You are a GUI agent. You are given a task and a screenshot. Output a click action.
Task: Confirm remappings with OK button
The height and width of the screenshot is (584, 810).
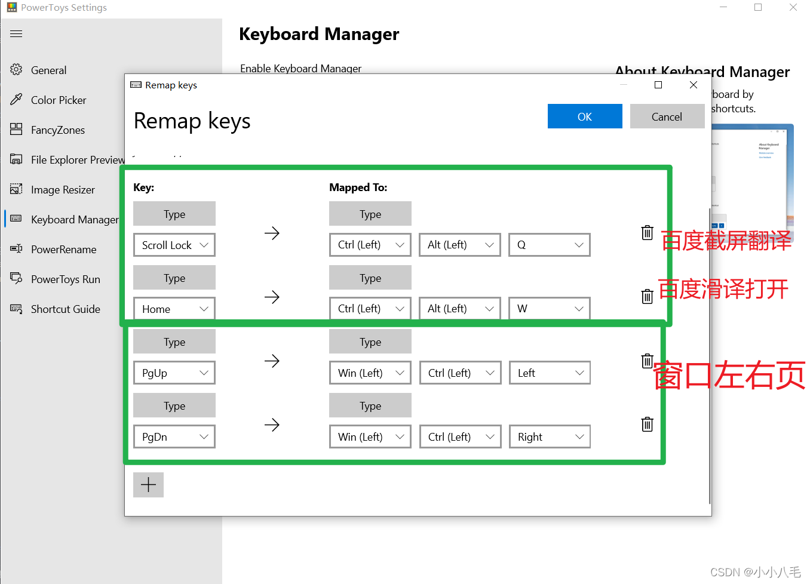pyautogui.click(x=585, y=116)
